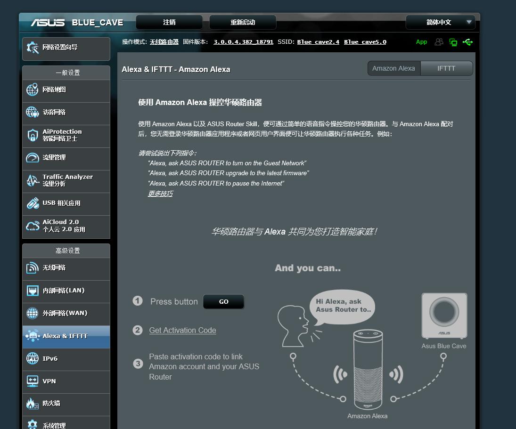
Task: Click the Network Map globe icon
Action: click(32, 90)
